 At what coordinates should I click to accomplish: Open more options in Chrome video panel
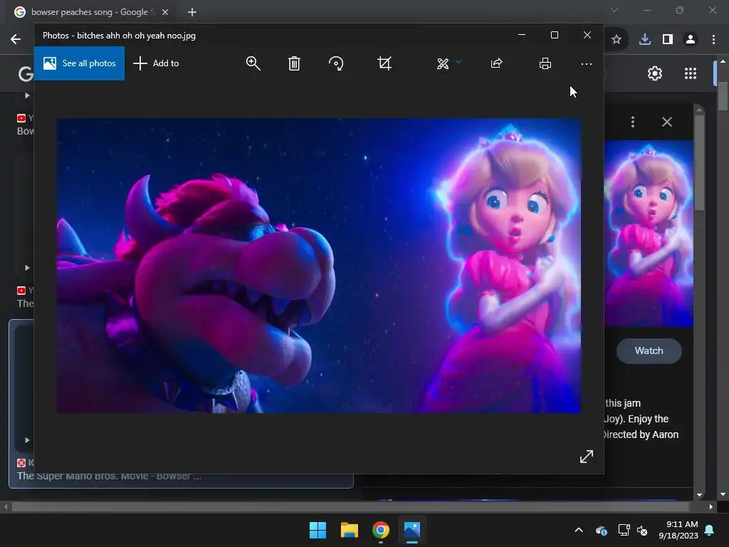coord(633,122)
